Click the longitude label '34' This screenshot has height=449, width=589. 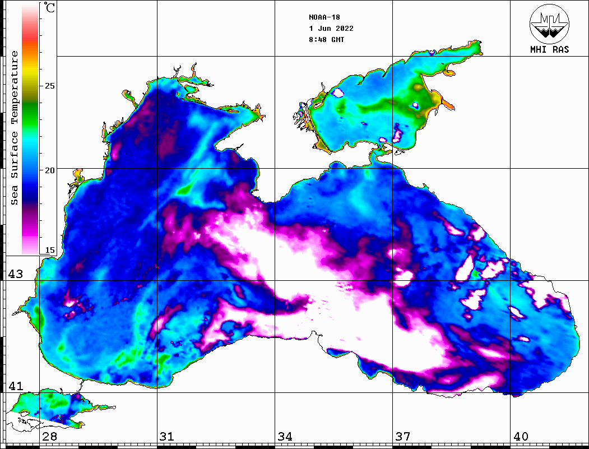[285, 437]
